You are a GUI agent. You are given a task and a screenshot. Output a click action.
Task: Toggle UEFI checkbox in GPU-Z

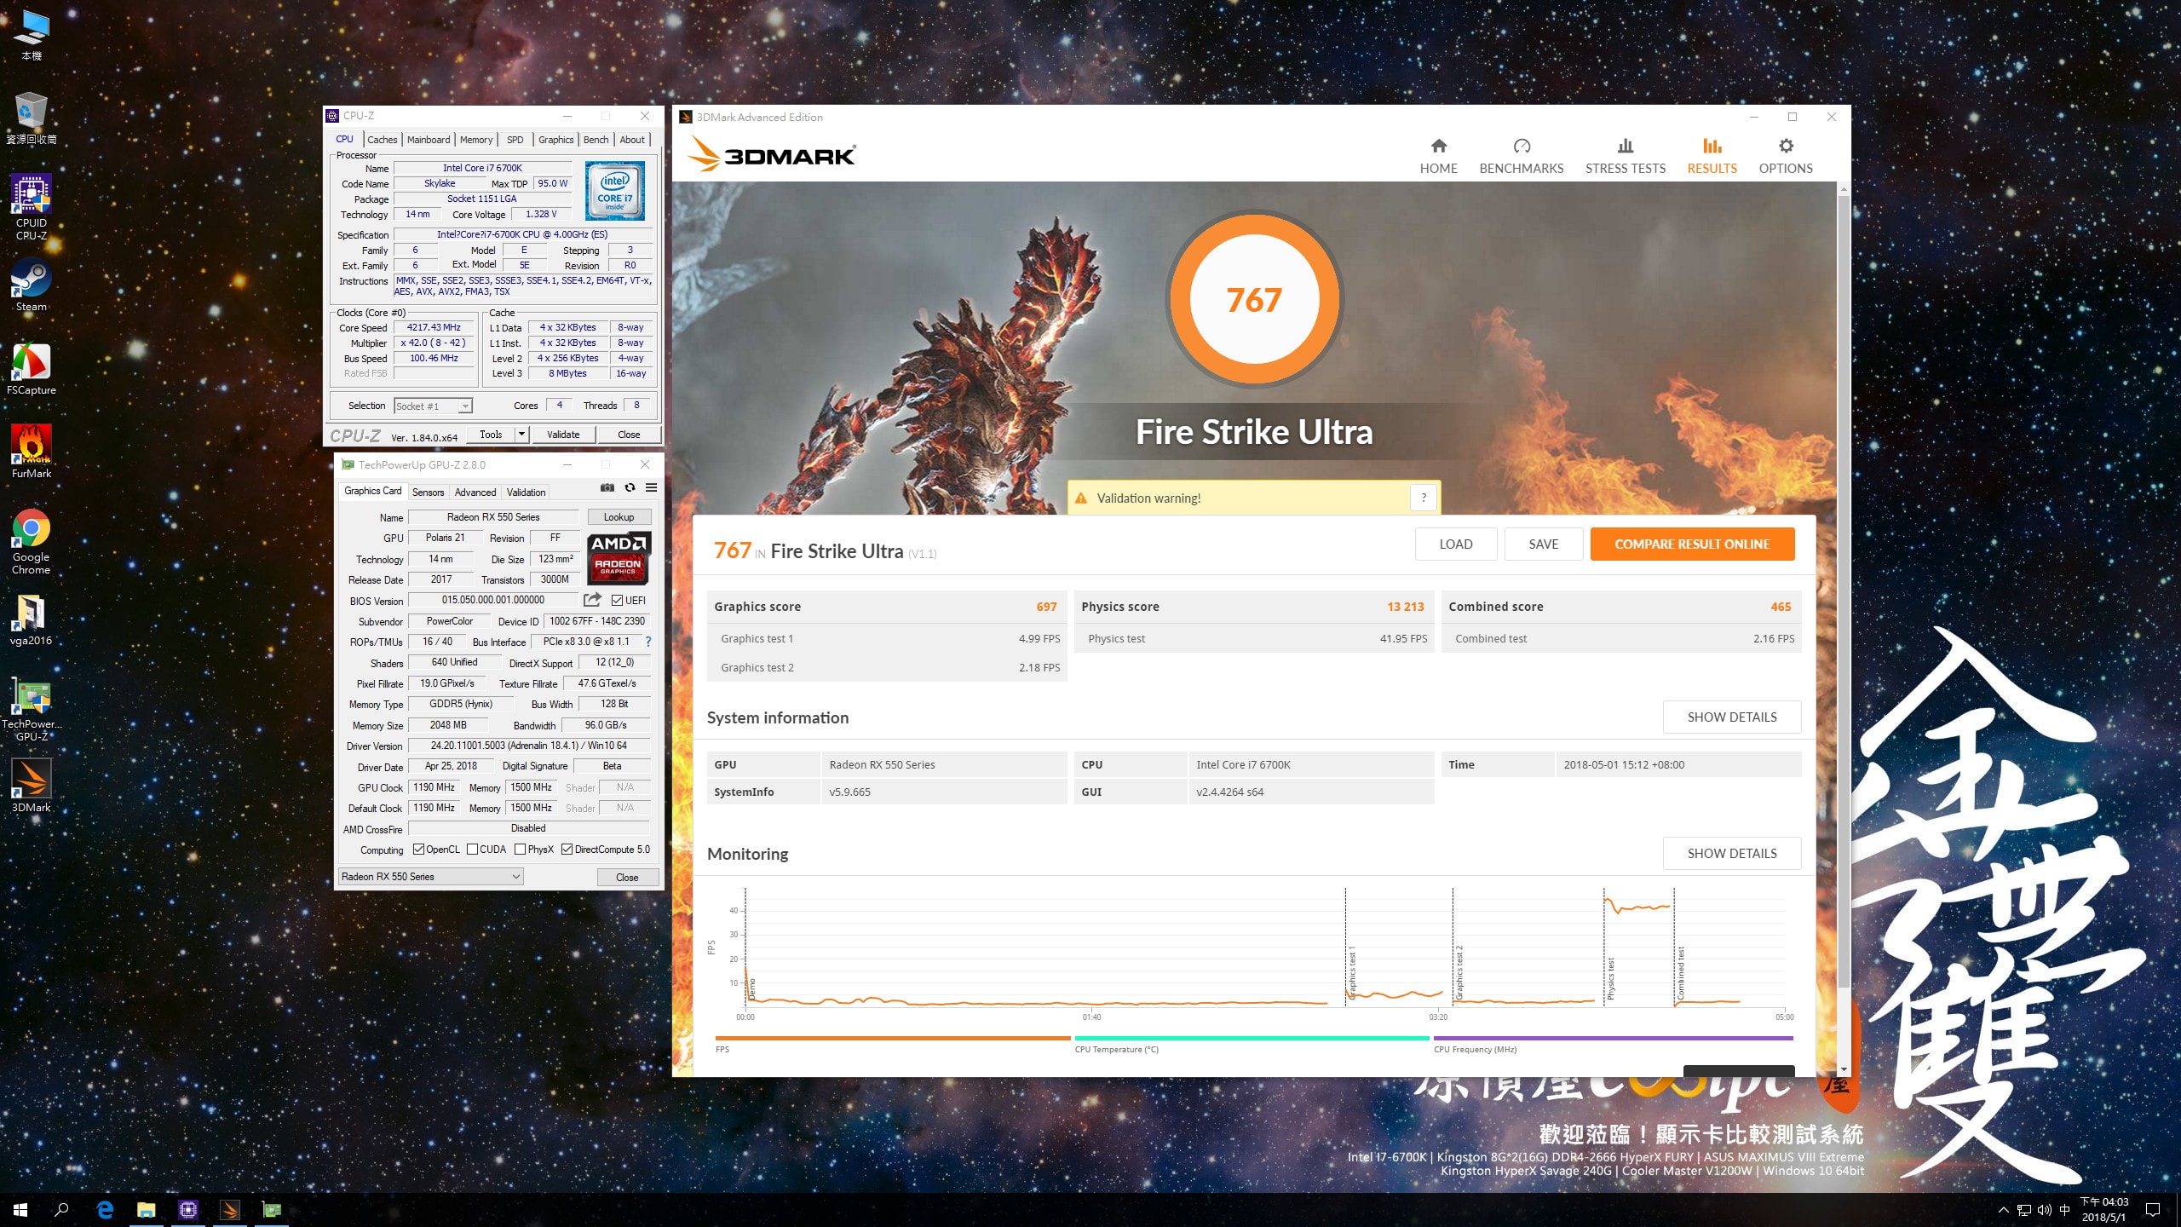[x=617, y=600]
